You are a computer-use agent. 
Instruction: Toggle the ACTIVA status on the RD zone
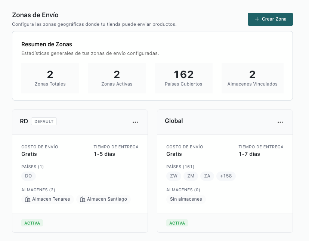[x=32, y=223]
